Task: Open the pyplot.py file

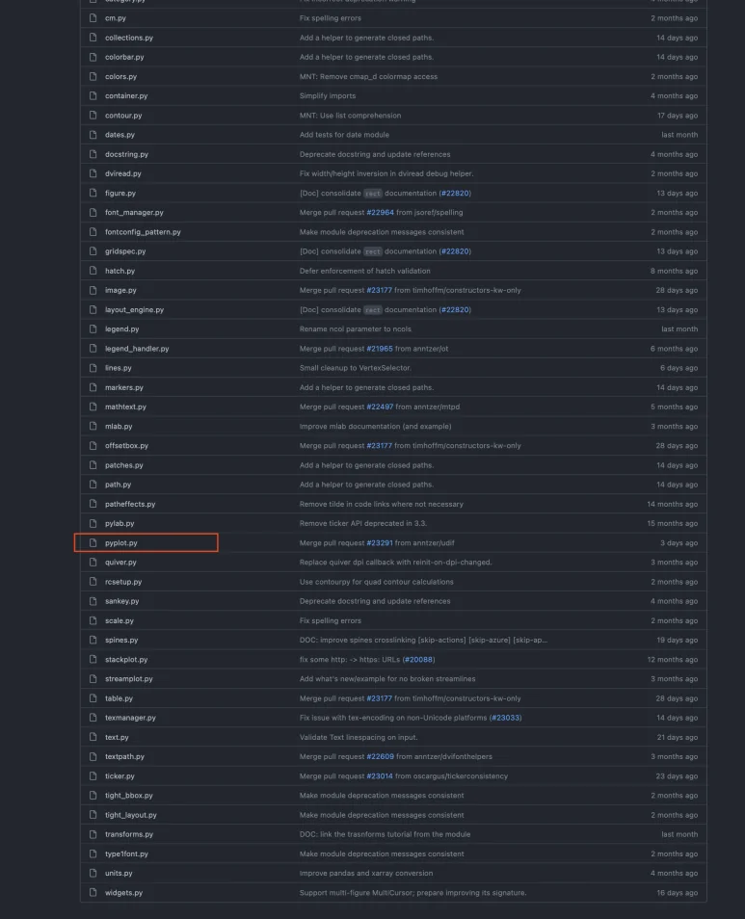Action: click(x=121, y=543)
